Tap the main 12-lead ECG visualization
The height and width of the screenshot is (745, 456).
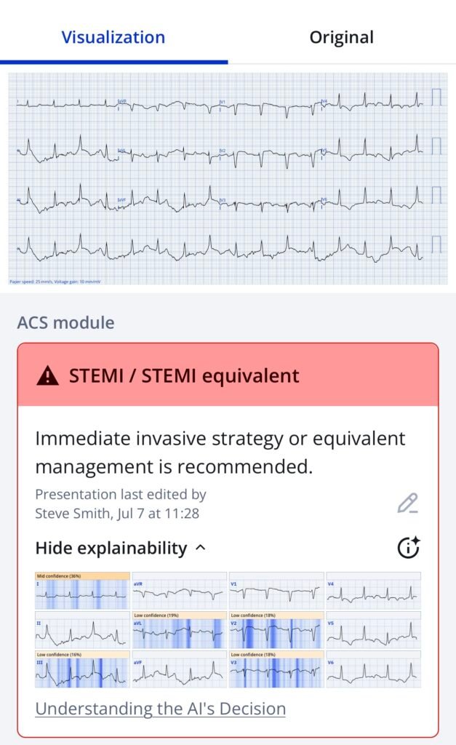[228, 178]
